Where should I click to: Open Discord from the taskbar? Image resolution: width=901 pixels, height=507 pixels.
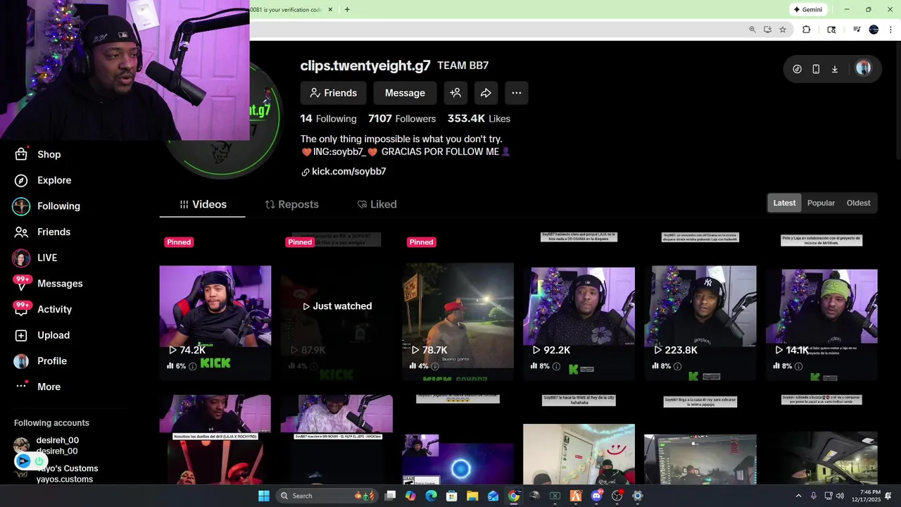pos(597,496)
